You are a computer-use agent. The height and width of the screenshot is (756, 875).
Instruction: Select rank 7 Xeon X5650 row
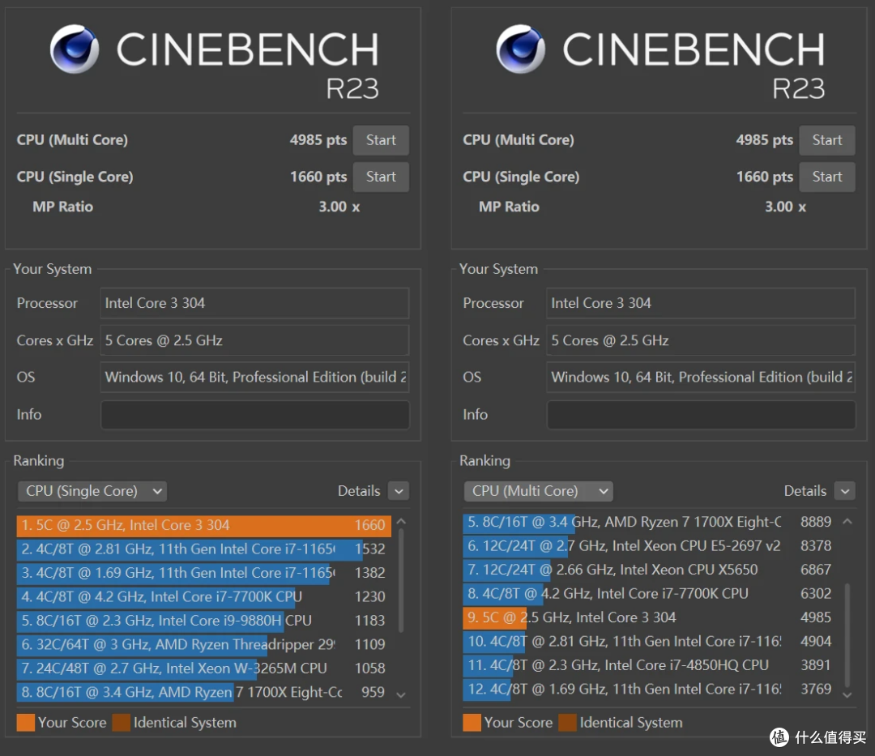coord(650,570)
